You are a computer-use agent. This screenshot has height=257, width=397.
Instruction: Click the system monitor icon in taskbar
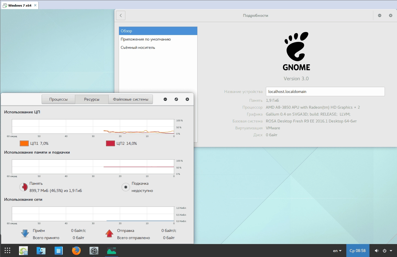coord(112,251)
